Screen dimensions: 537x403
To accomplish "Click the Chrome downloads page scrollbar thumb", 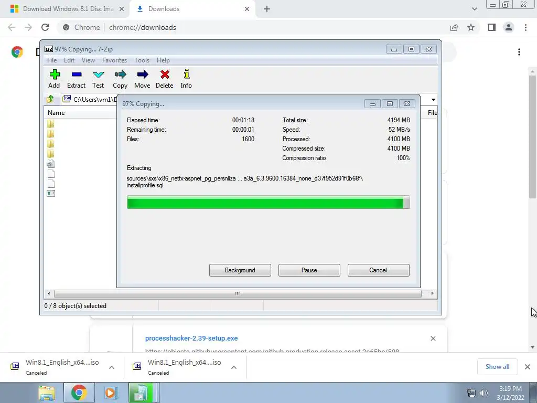I will pyautogui.click(x=532, y=136).
